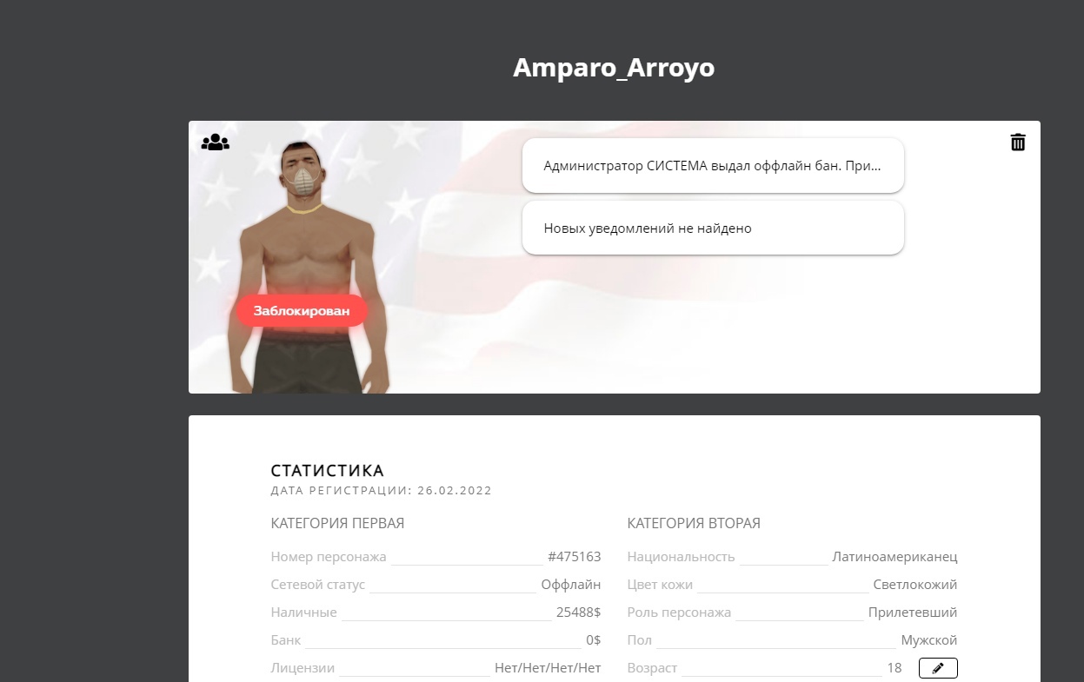Click the licenses value 'Нет/Нет/Нет/Нет'
This screenshot has height=682, width=1084.
548,668
